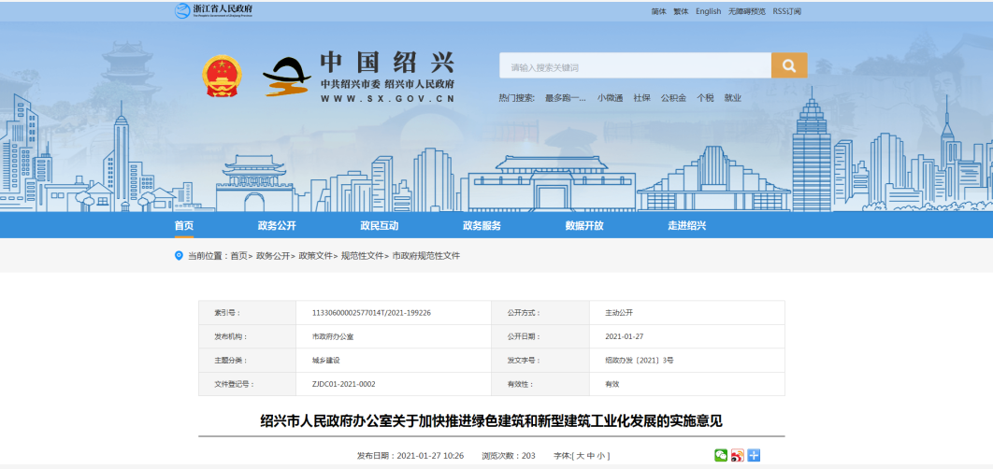Viewport: 993px width, 469px height.
Task: Click hot search term 最多跑一...
Action: click(x=566, y=98)
